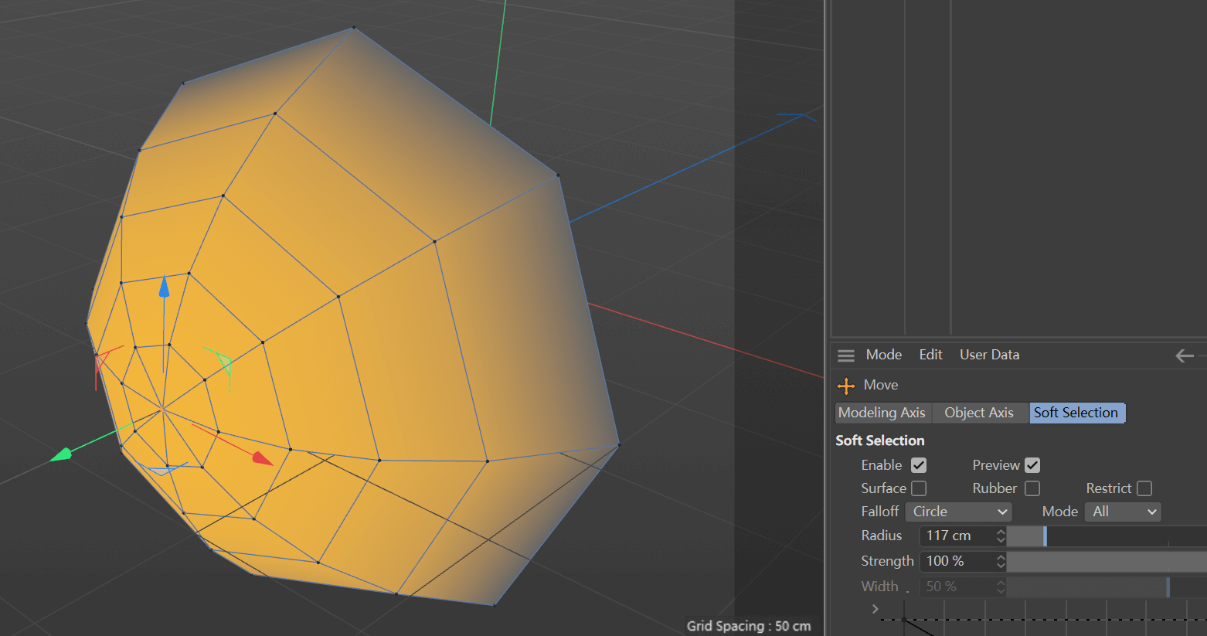Click on the Strength slider bar

click(x=1107, y=561)
